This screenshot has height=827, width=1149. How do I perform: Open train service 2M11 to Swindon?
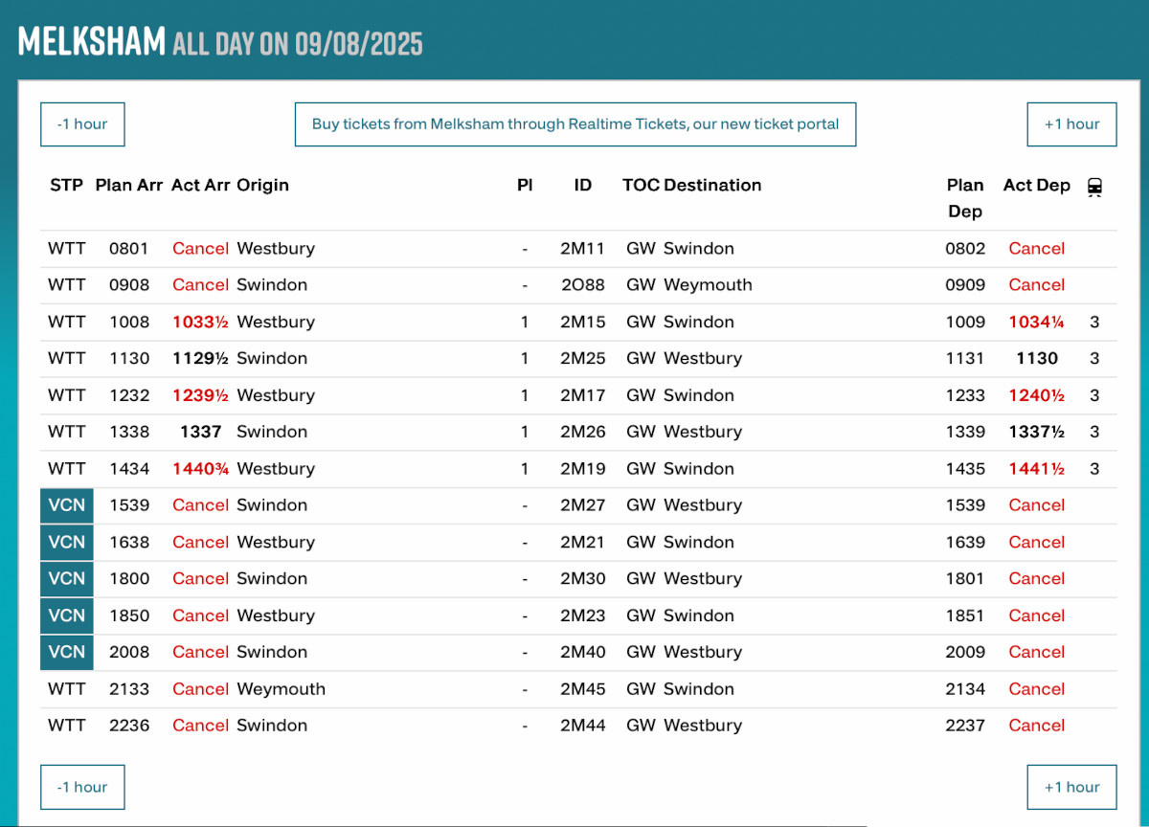582,249
